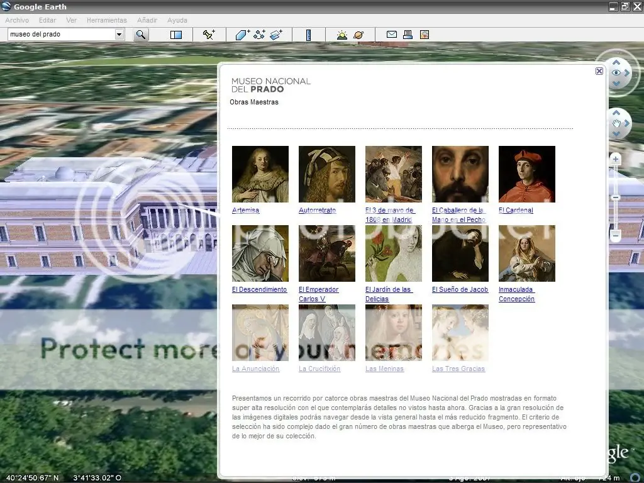This screenshot has height=483, width=644.
Task: Click the Inmaculada Concepción thumbnail
Action: (527, 253)
